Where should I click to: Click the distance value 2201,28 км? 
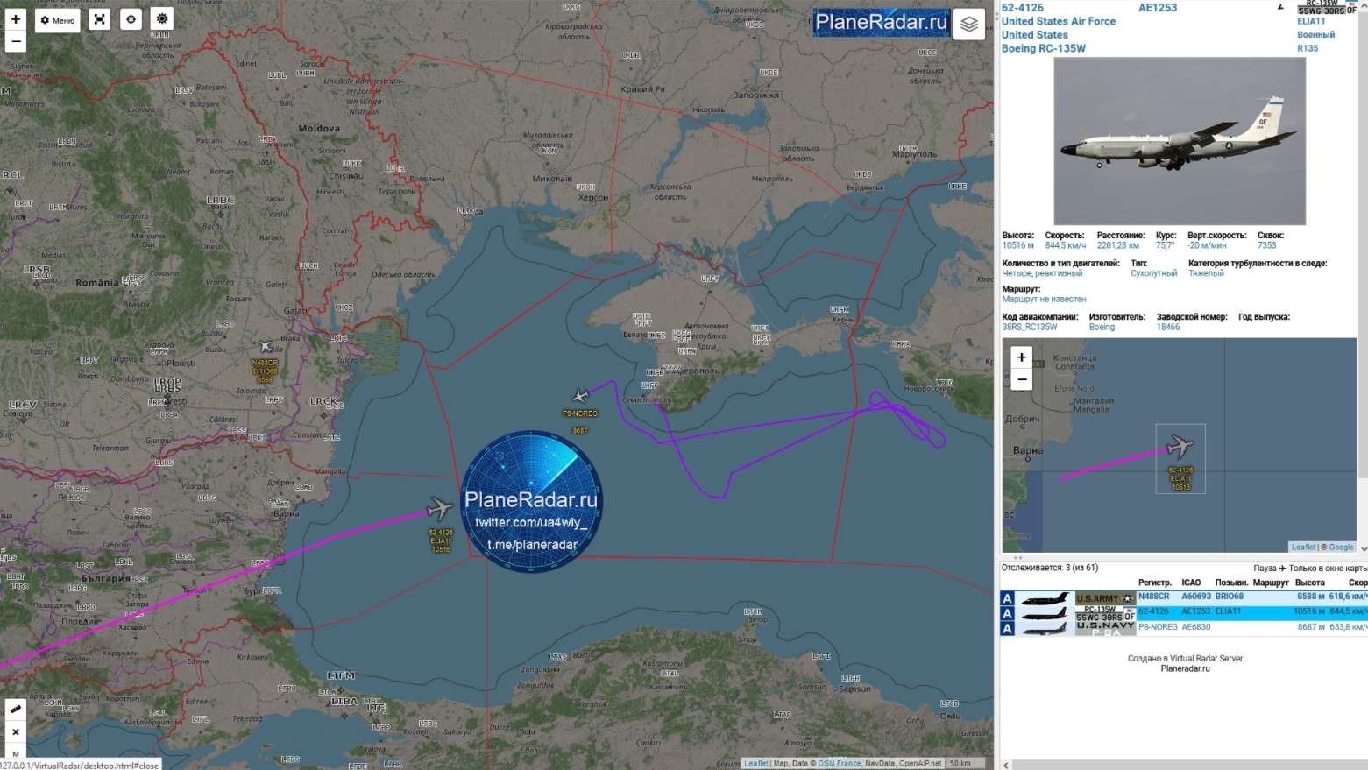click(1118, 245)
